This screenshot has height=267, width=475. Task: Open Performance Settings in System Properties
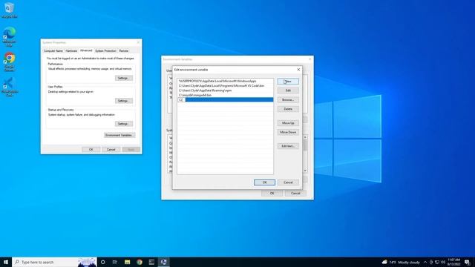tap(124, 78)
